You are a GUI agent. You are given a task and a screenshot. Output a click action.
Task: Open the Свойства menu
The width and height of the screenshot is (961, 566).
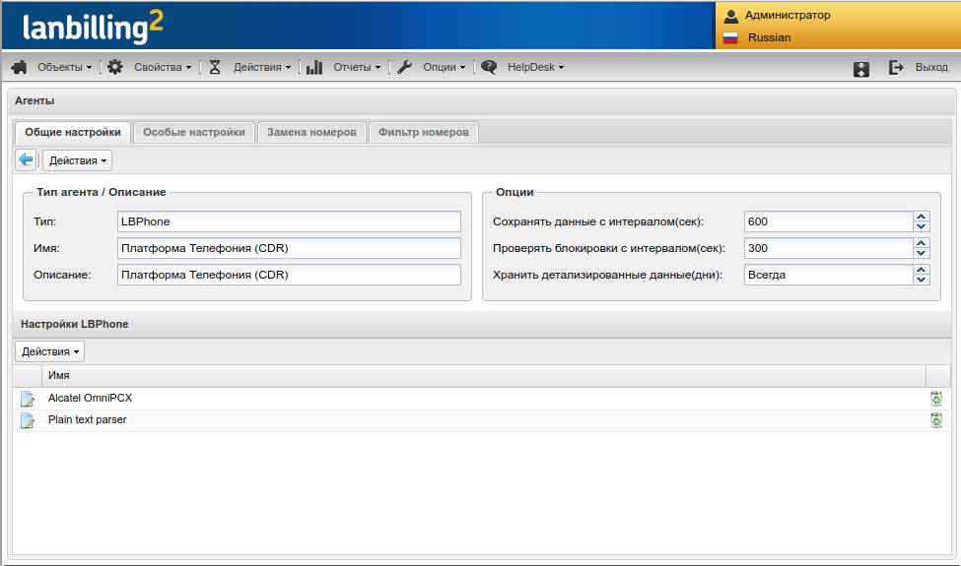163,67
